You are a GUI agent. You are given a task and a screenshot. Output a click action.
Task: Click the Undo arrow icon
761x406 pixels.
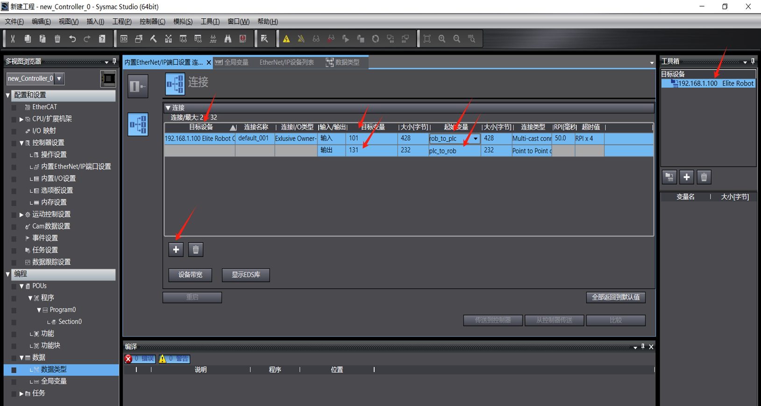[72, 39]
